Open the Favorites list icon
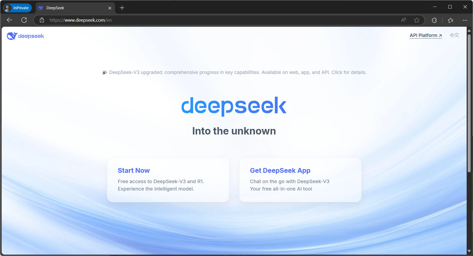Viewport: 473px width, 256px height. point(451,20)
